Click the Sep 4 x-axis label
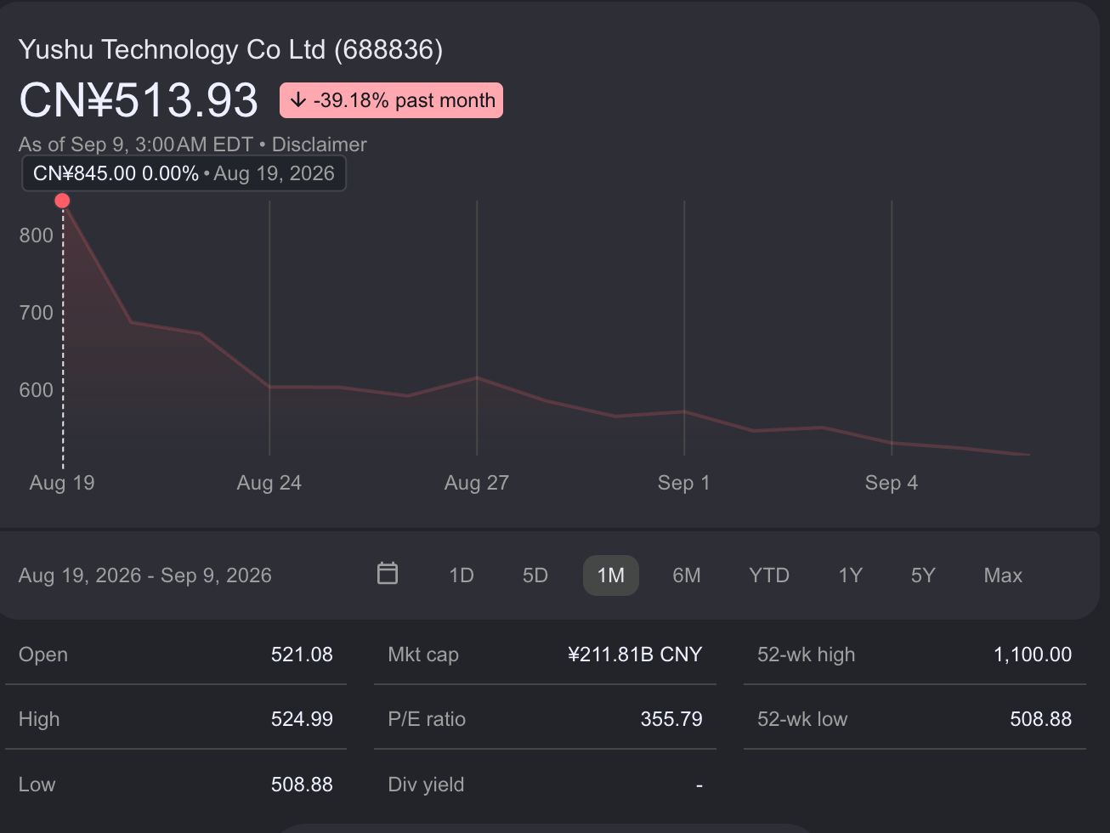Screen dimensions: 1110x833 coord(892,483)
